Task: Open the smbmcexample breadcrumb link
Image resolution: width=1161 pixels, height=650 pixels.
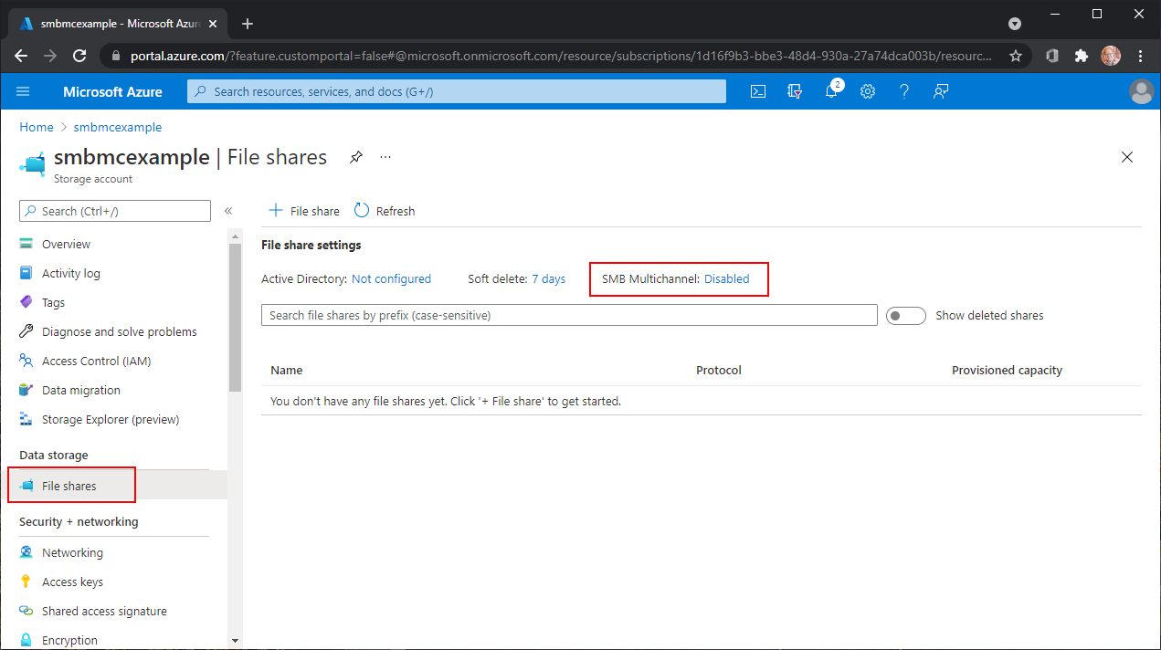Action: 118,127
